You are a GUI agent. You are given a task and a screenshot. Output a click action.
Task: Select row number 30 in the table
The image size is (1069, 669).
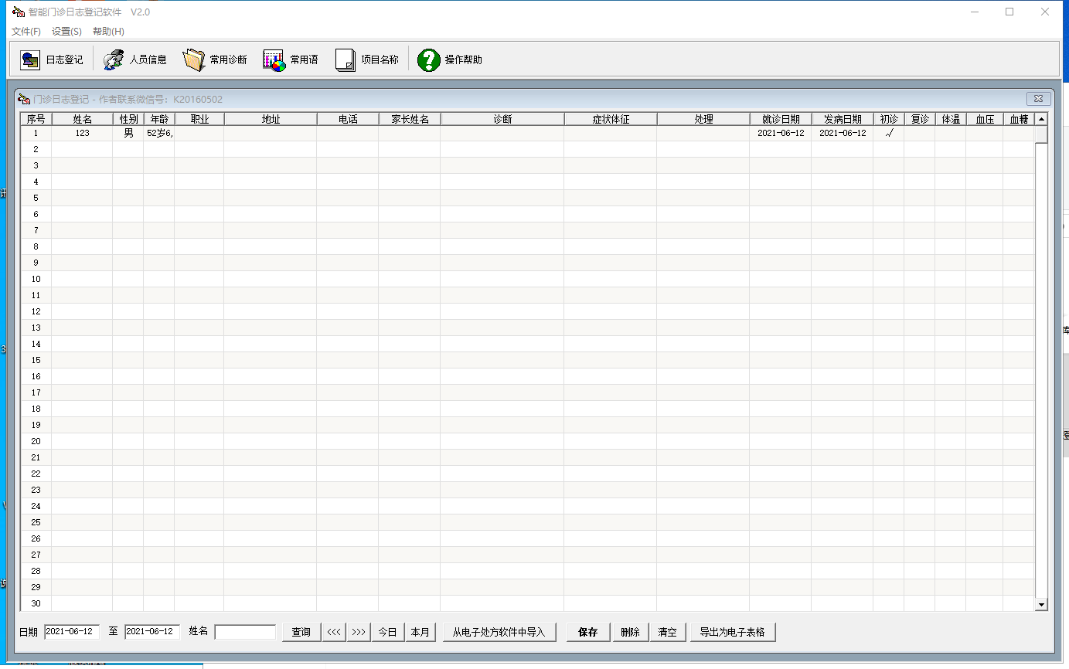click(36, 603)
